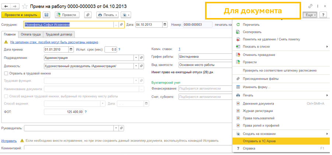The height and width of the screenshot is (155, 332).
Task: Go back with the left arrow button
Action: pyautogui.click(x=6, y=6)
